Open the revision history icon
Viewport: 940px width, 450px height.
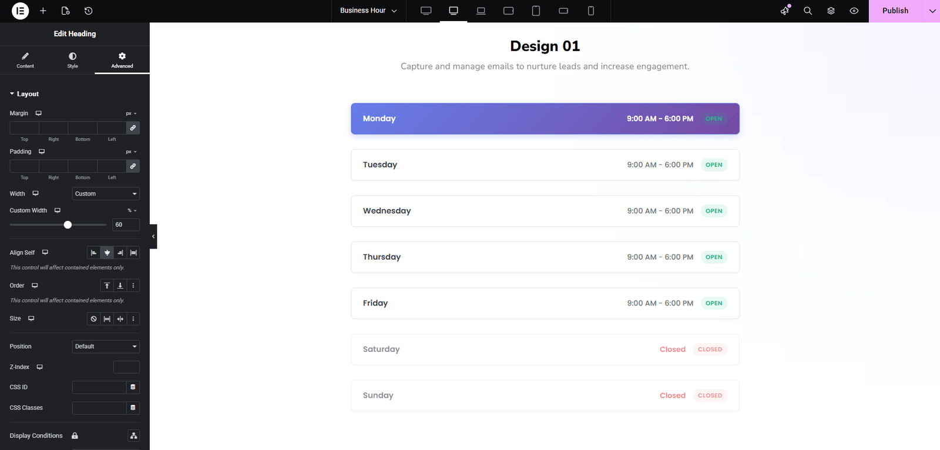click(x=88, y=11)
